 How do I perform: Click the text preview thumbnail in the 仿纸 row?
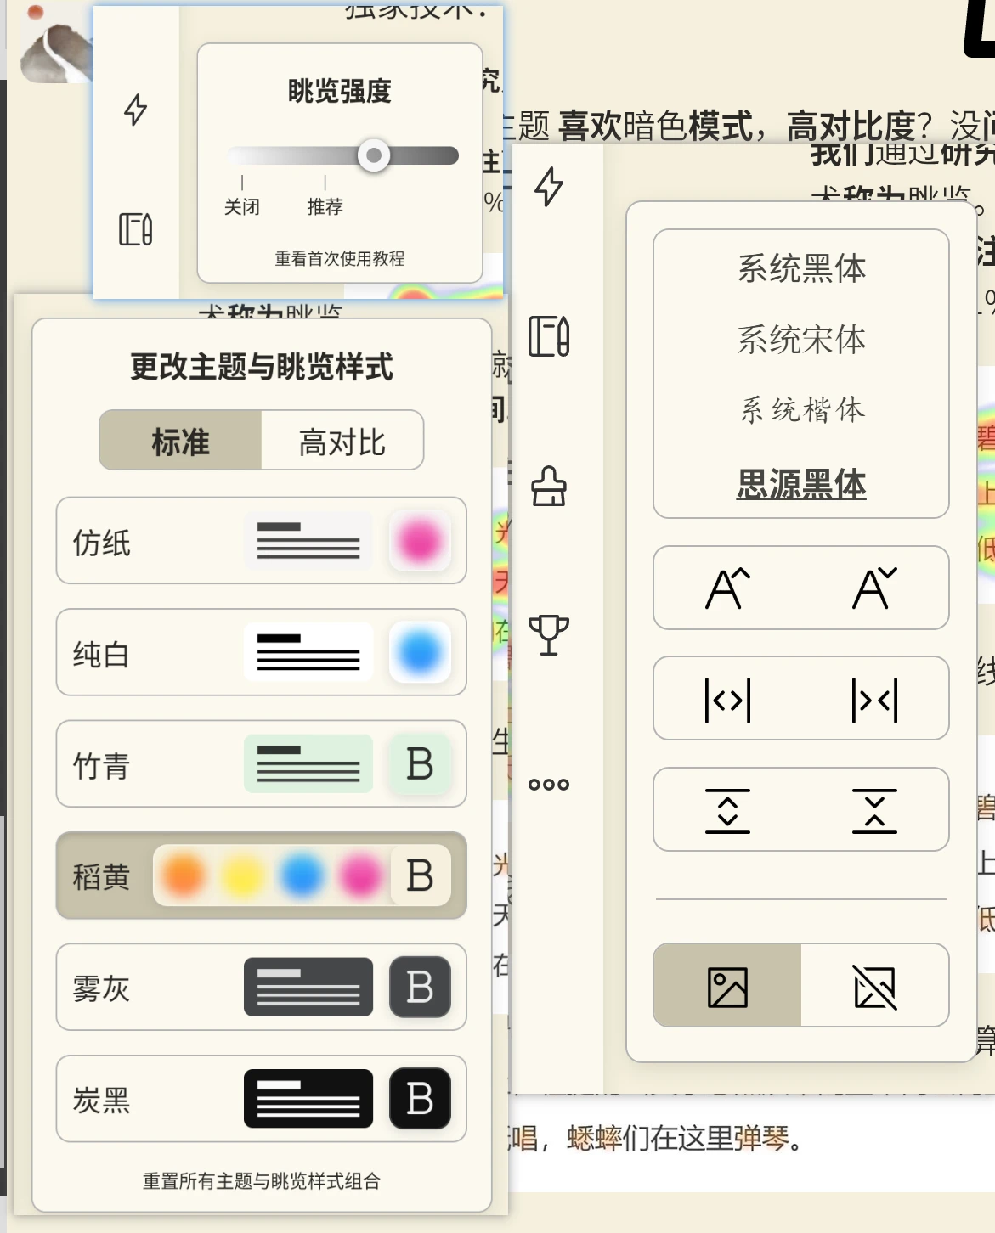point(308,541)
